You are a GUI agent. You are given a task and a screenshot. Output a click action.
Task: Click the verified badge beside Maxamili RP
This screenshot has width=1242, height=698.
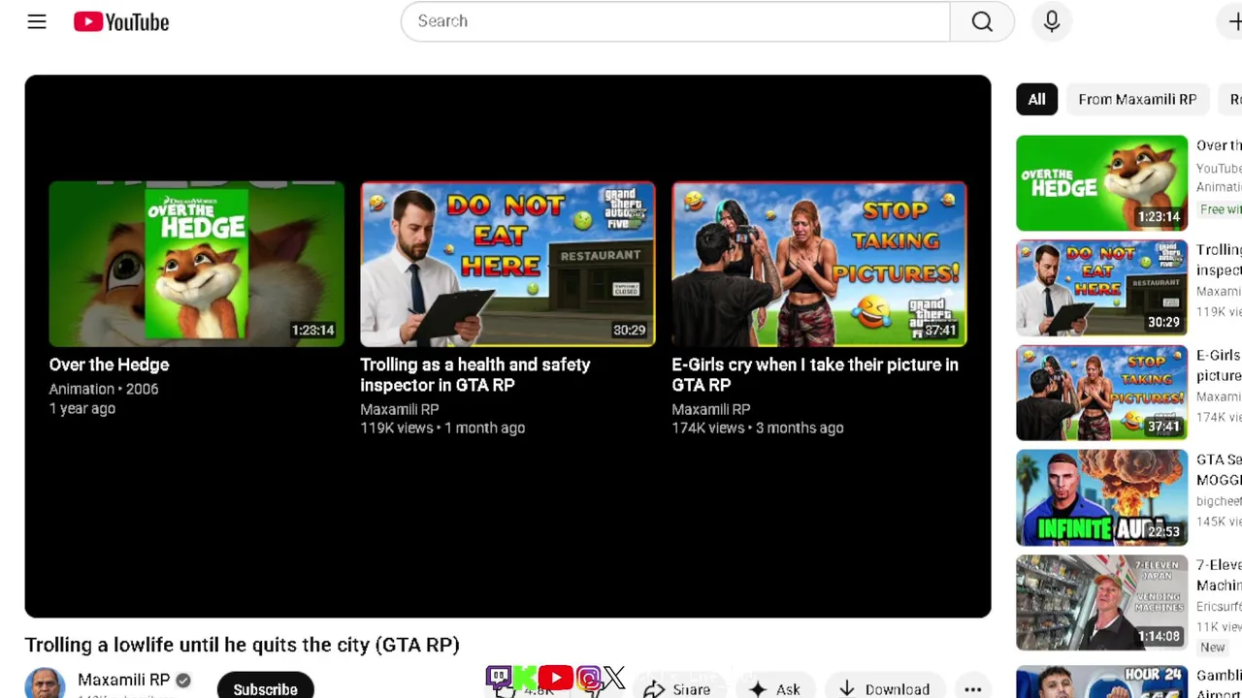click(183, 681)
